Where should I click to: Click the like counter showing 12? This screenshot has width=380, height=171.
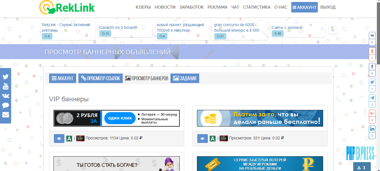tap(105, 34)
